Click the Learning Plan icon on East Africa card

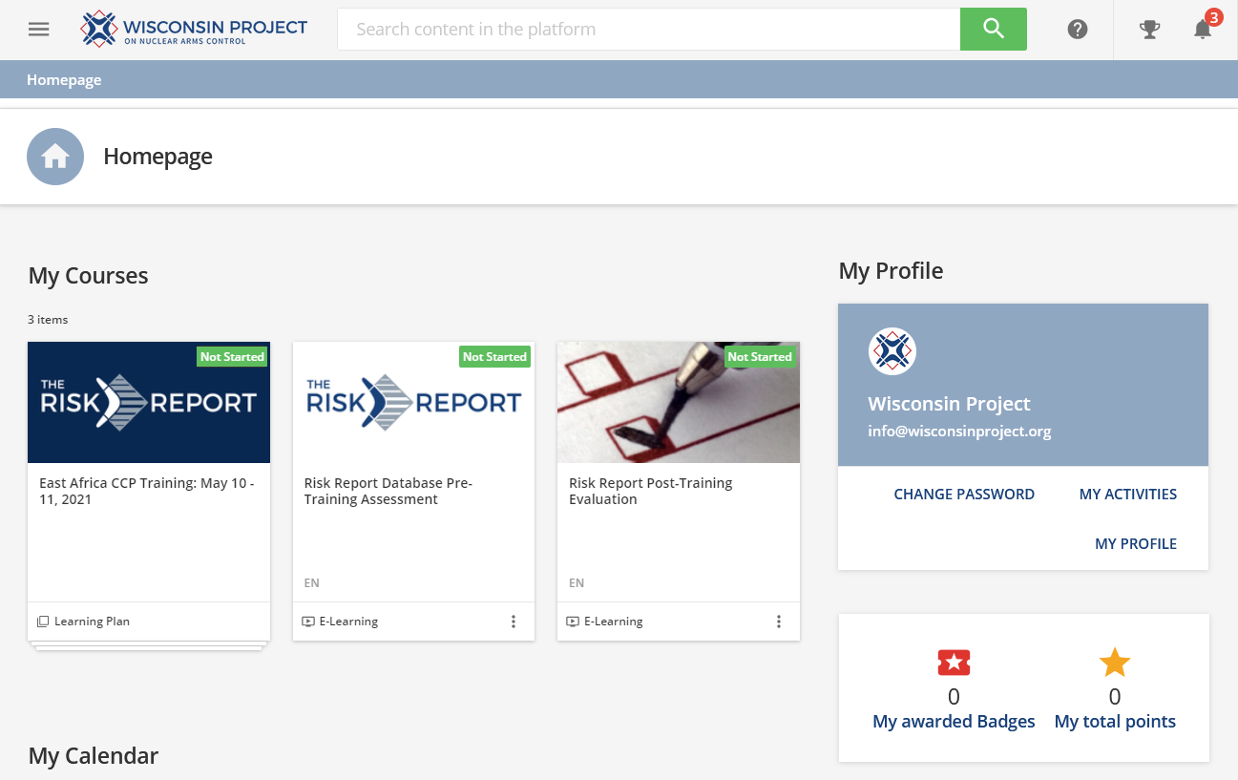point(43,622)
